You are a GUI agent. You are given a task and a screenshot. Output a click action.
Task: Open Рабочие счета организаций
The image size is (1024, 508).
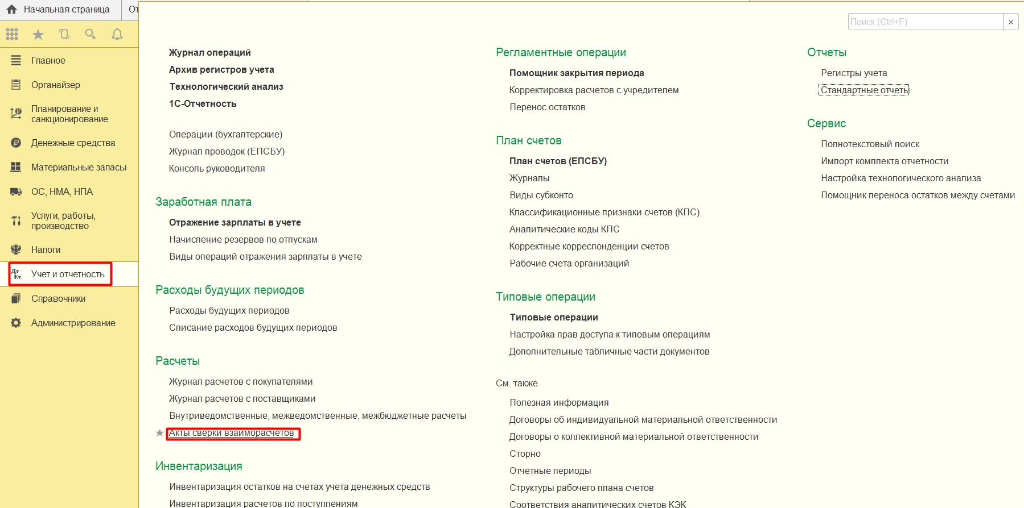point(569,263)
